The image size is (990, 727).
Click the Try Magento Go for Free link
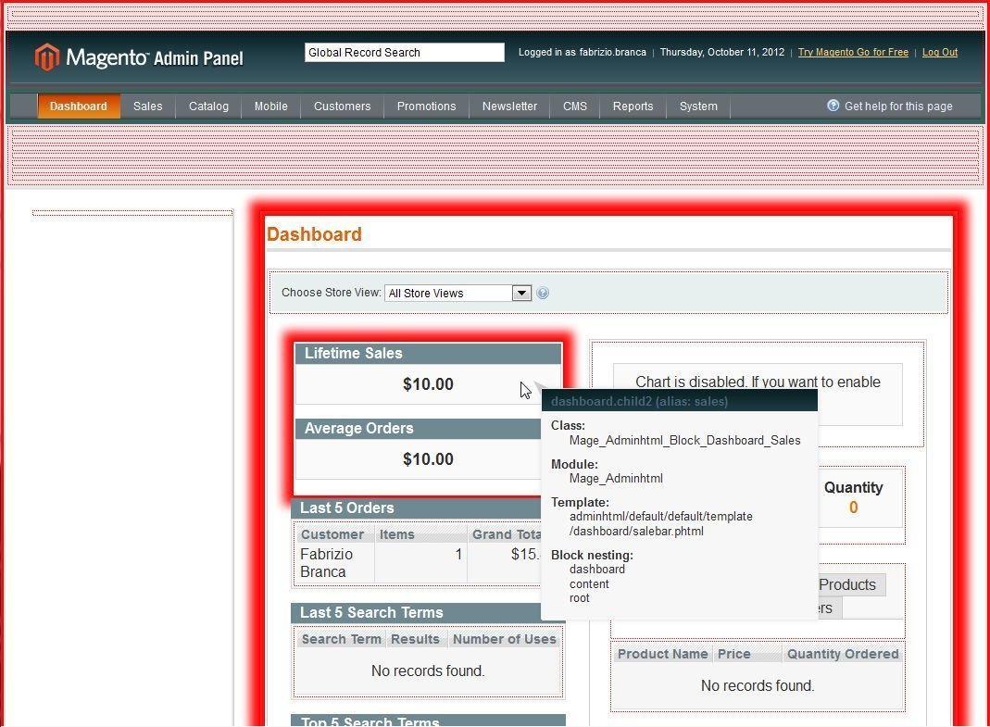click(853, 53)
